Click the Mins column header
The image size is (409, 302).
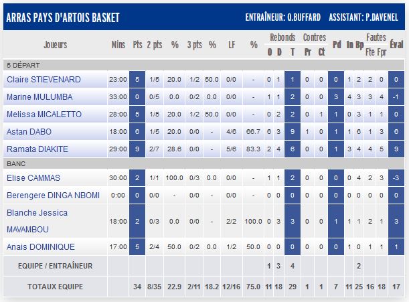[118, 45]
